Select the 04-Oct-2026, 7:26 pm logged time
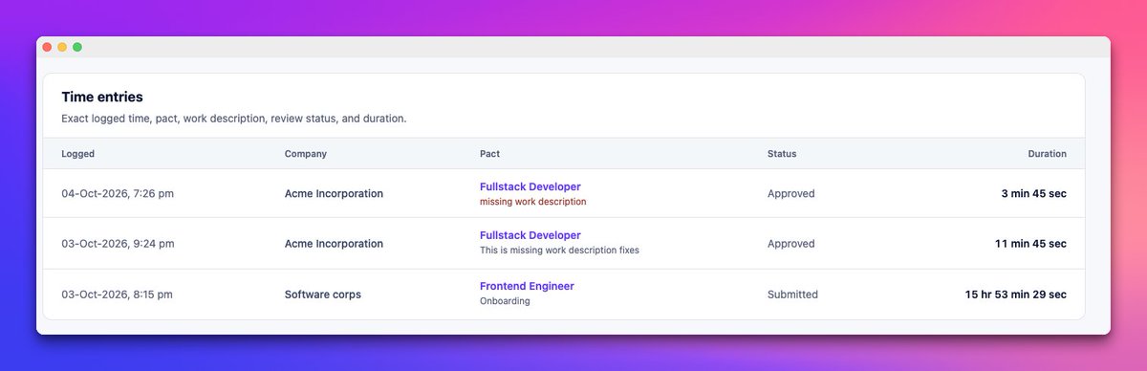The image size is (1147, 371). click(x=118, y=194)
